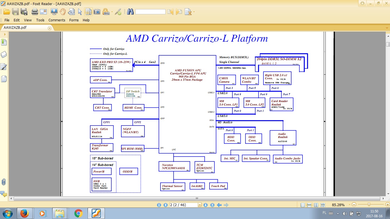Open Google Chrome from the taskbar
The width and height of the screenshot is (390, 219).
tap(78, 213)
